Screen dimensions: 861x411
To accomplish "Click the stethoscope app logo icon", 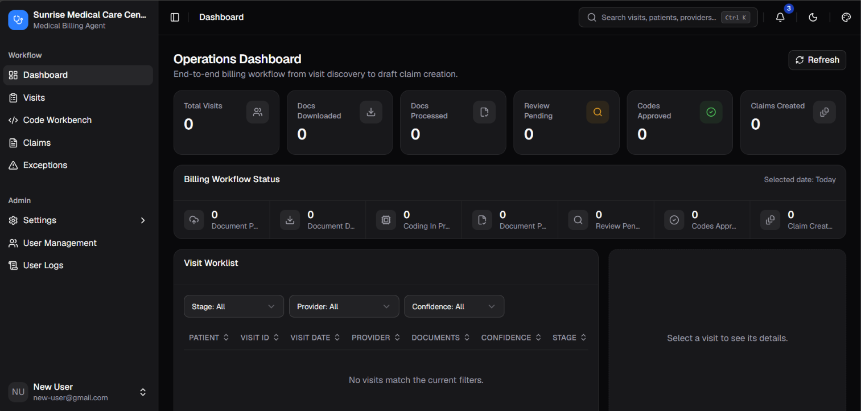I will 18,19.
